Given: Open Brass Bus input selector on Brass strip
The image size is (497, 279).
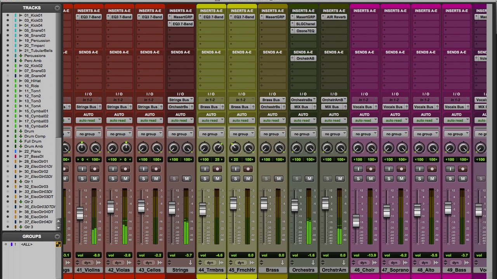Looking at the screenshot, I should (x=273, y=100).
